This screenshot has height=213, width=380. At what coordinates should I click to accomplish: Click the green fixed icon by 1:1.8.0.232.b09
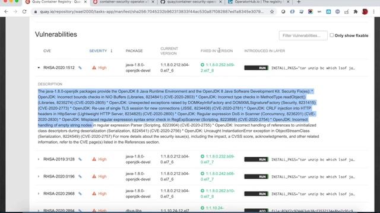click(202, 156)
